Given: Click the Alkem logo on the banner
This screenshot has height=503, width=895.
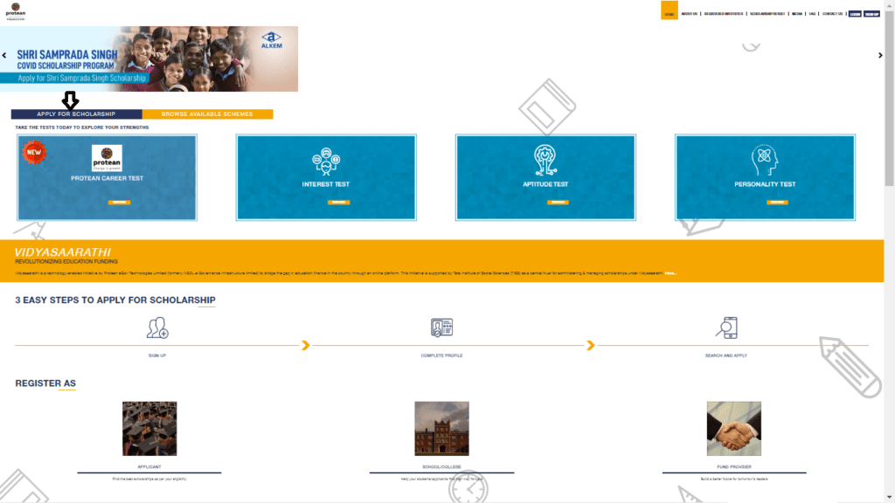Looking at the screenshot, I should coord(272,40).
